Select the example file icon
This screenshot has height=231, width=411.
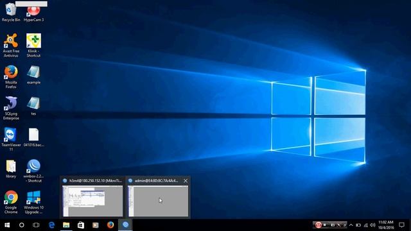coord(33,74)
